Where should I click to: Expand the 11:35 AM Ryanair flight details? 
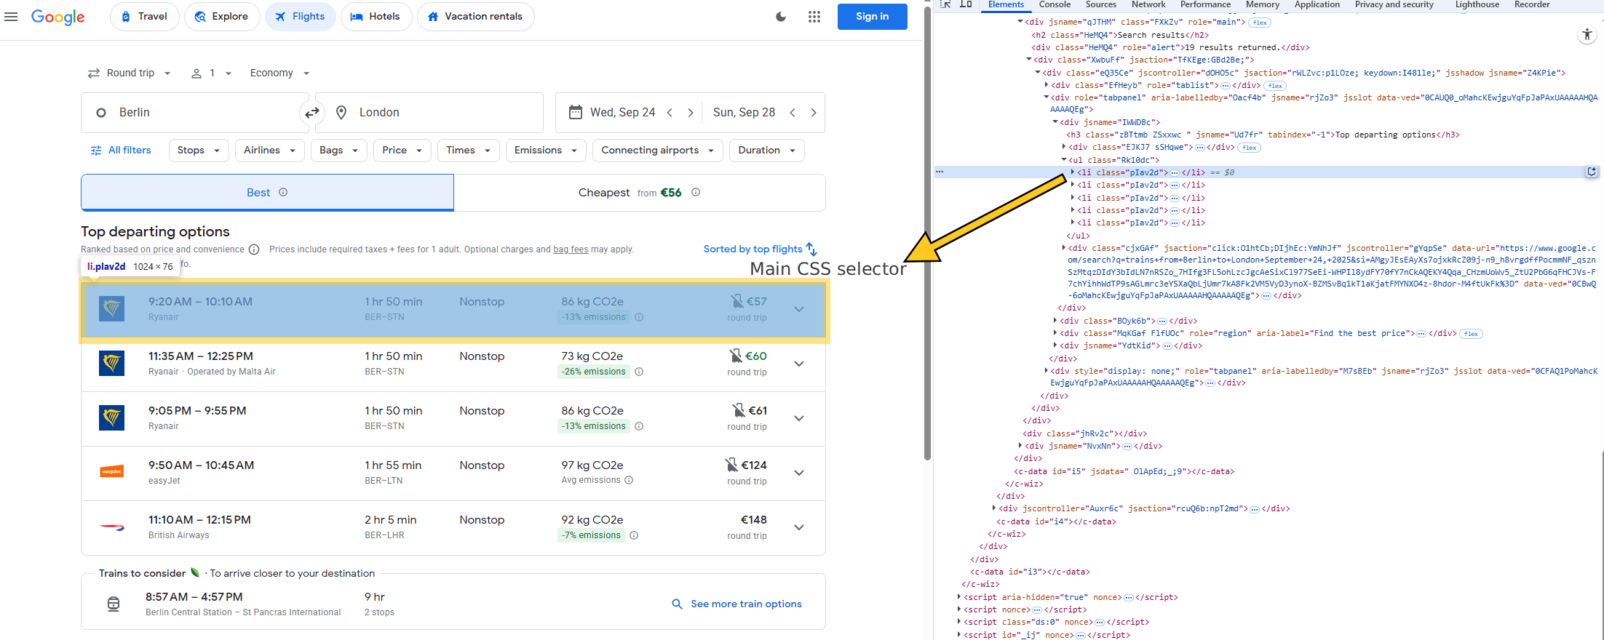pyautogui.click(x=799, y=364)
